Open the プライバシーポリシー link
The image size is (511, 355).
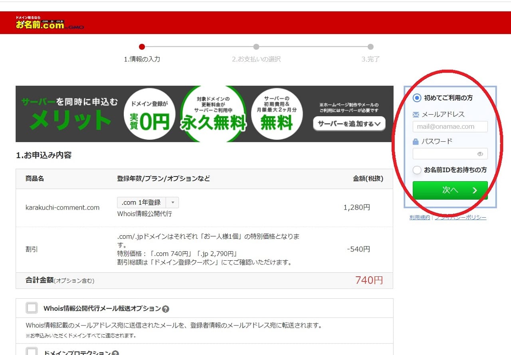(461, 218)
